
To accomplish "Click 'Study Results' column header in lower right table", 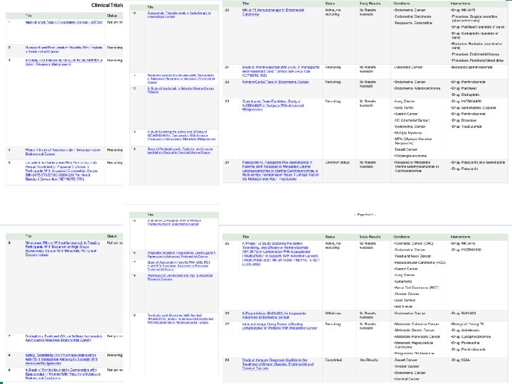I will [370, 237].
